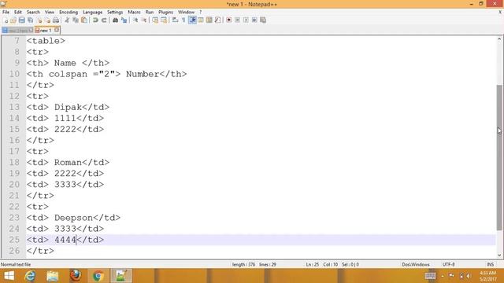This screenshot has height=283, width=504.
Task: Click the Close document toolbar icon
Action: (x=39, y=20)
